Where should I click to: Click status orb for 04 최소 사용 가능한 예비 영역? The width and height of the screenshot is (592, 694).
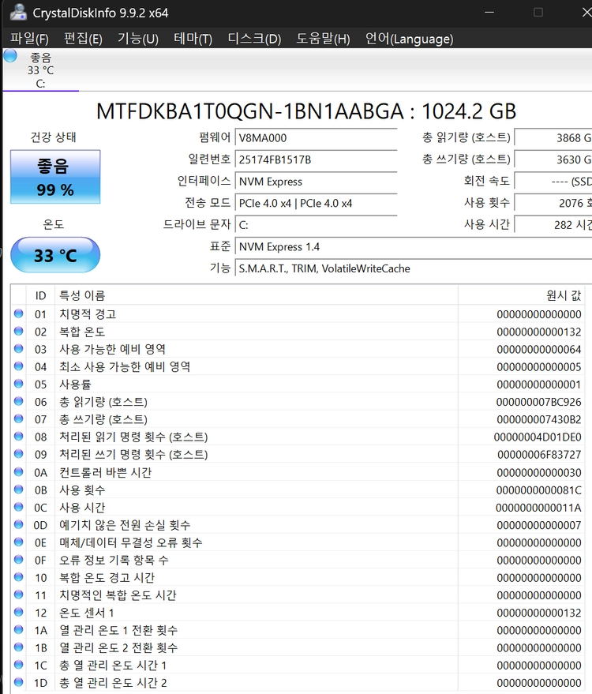[19, 366]
